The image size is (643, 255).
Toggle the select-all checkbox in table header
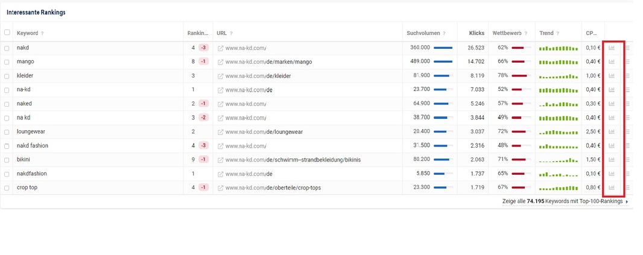point(7,33)
